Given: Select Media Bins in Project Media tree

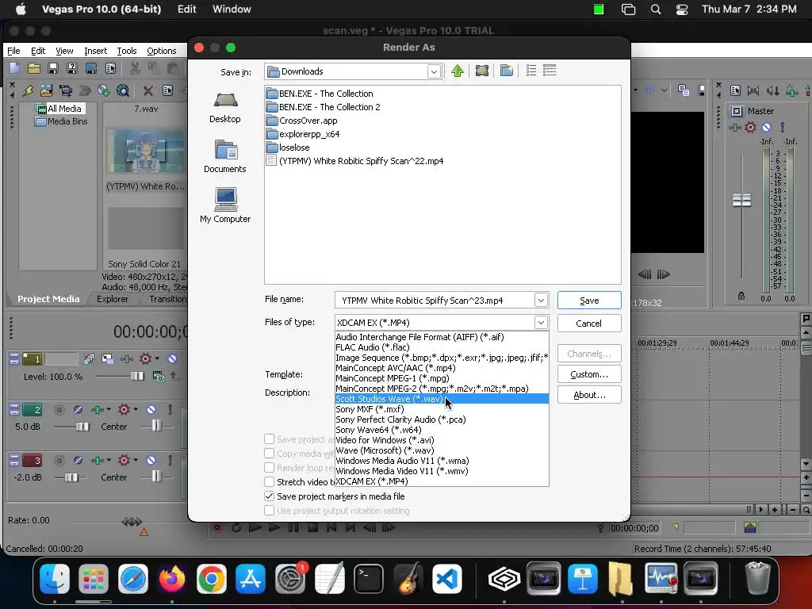Looking at the screenshot, I should tap(67, 121).
